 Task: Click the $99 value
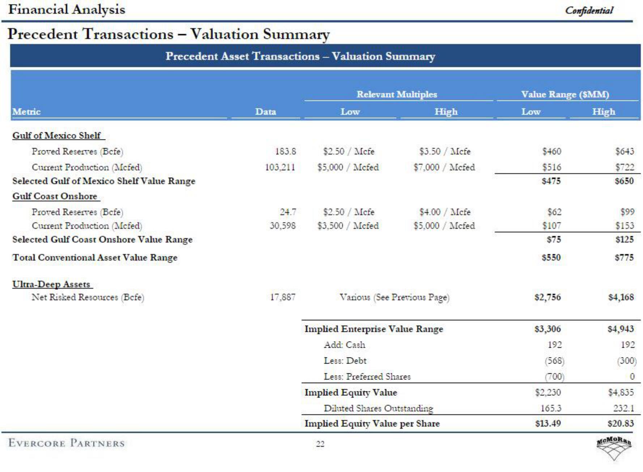627,212
